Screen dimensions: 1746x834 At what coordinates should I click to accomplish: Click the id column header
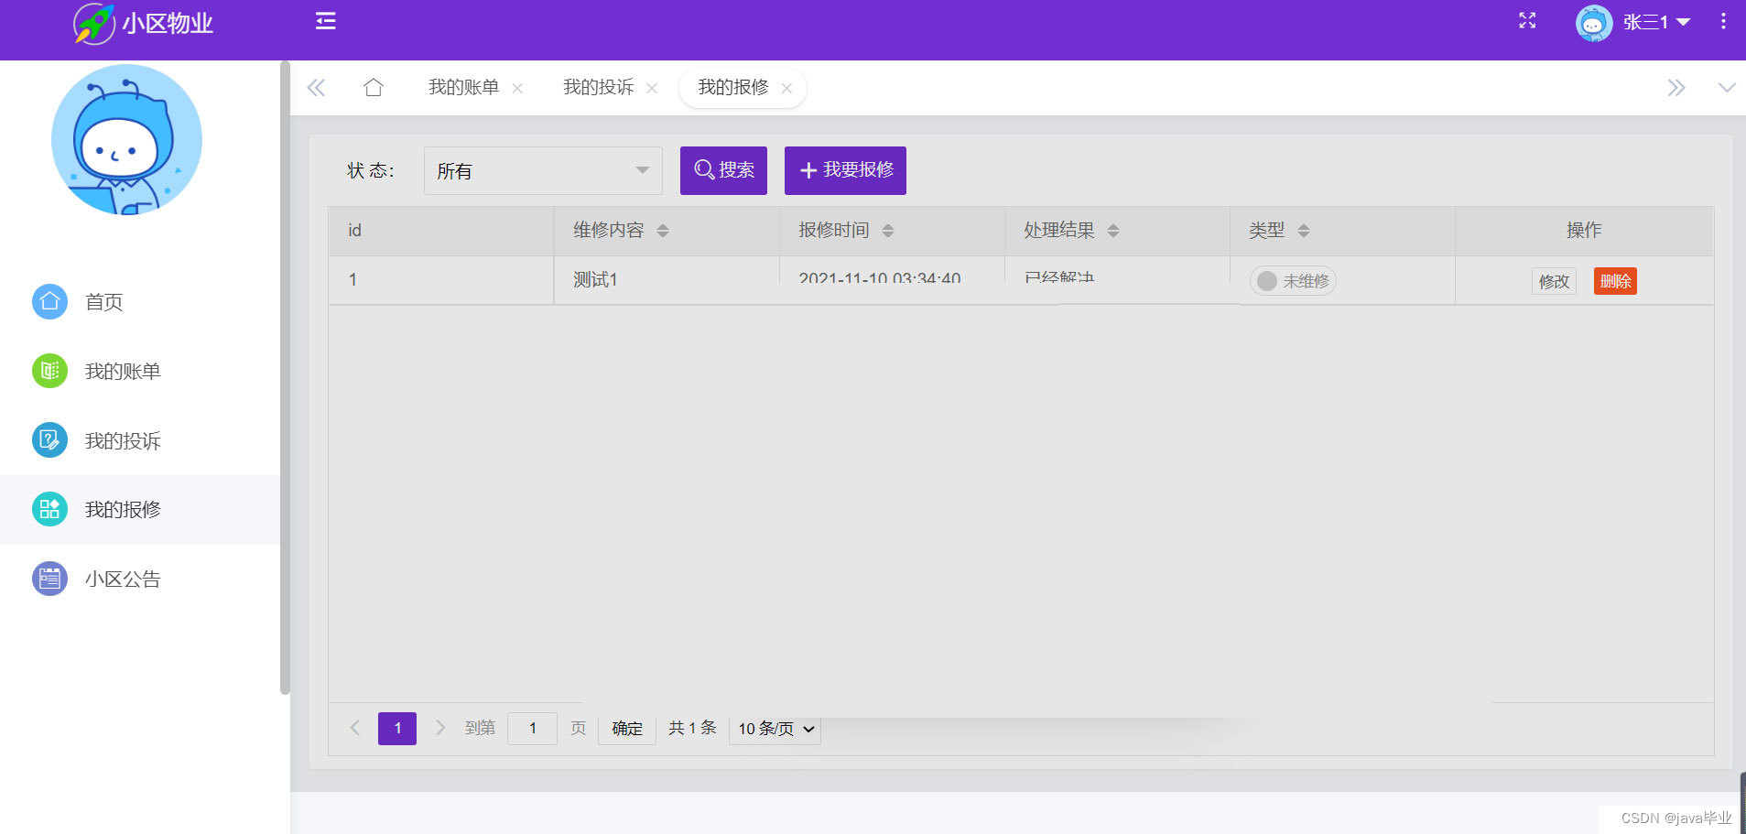click(x=441, y=231)
